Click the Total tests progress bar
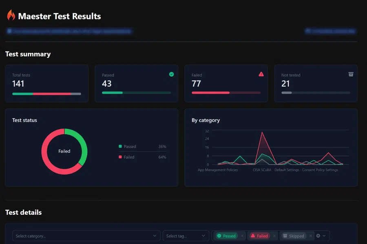The height and width of the screenshot is (244, 367). click(x=46, y=94)
